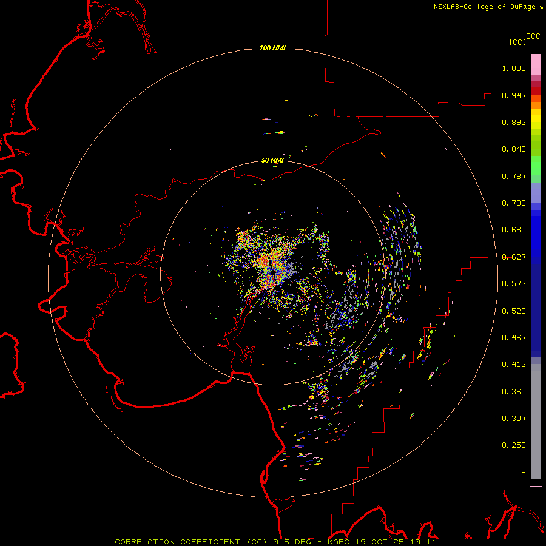Click the 0.680 scale value

tap(514, 230)
